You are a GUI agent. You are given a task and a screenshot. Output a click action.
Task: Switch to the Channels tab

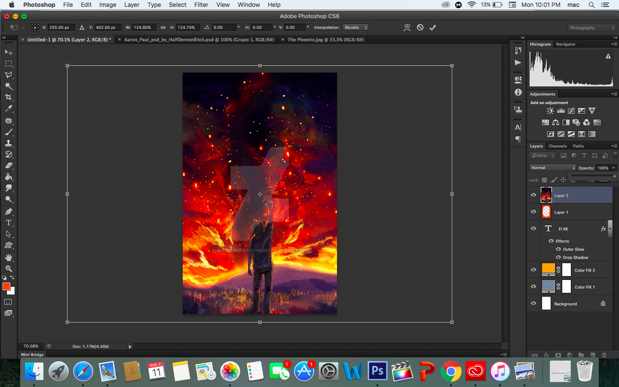pos(558,146)
